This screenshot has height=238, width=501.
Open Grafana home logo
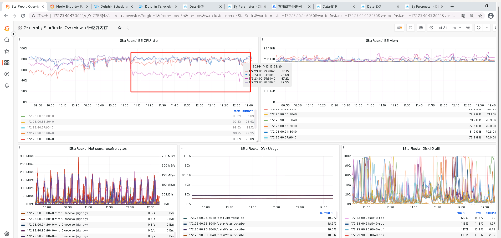coord(7,28)
